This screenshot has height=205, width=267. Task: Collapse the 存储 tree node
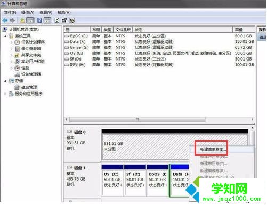click(6, 81)
